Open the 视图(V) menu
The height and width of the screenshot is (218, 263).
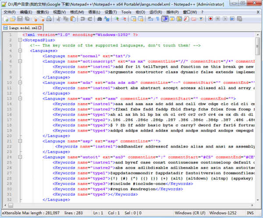pyautogui.click(x=59, y=12)
